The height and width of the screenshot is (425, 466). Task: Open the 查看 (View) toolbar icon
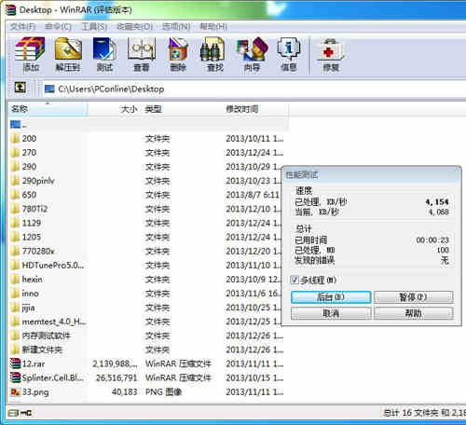pyautogui.click(x=142, y=54)
